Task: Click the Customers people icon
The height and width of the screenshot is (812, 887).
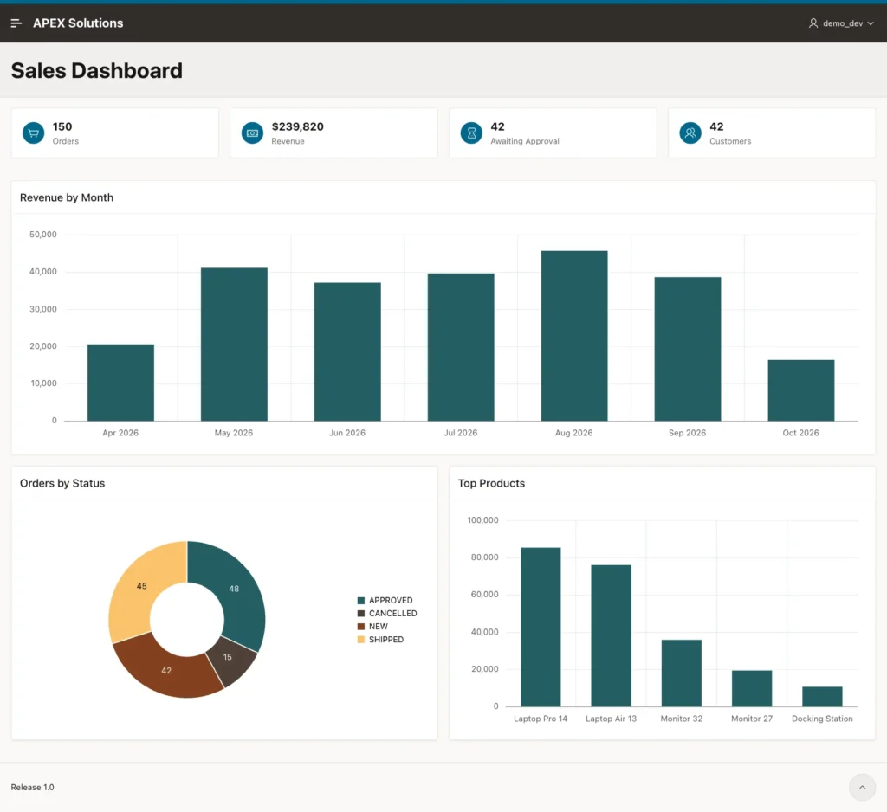Action: point(690,133)
